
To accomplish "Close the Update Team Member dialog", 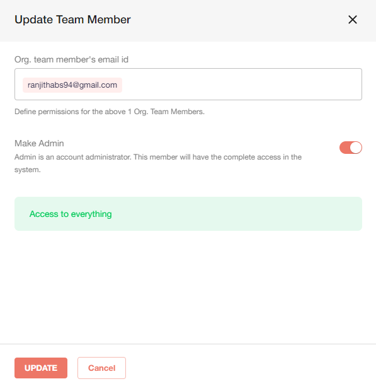I will 352,20.
